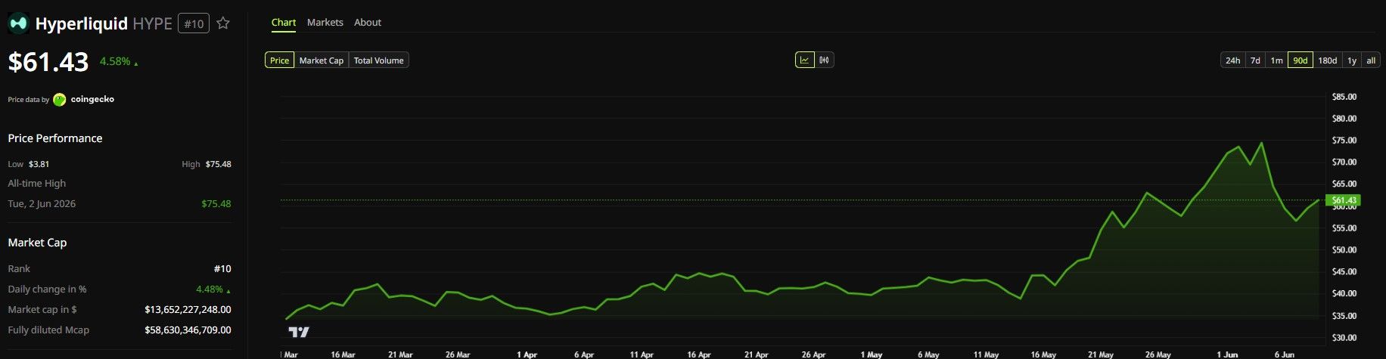Click the TradingView logo on chart
This screenshot has width=1386, height=359.
299,332
